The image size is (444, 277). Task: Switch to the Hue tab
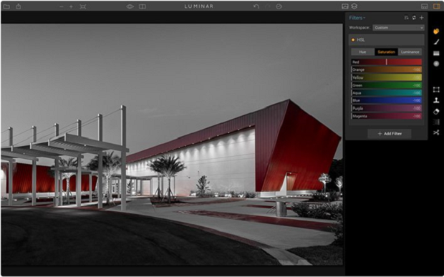tap(362, 52)
